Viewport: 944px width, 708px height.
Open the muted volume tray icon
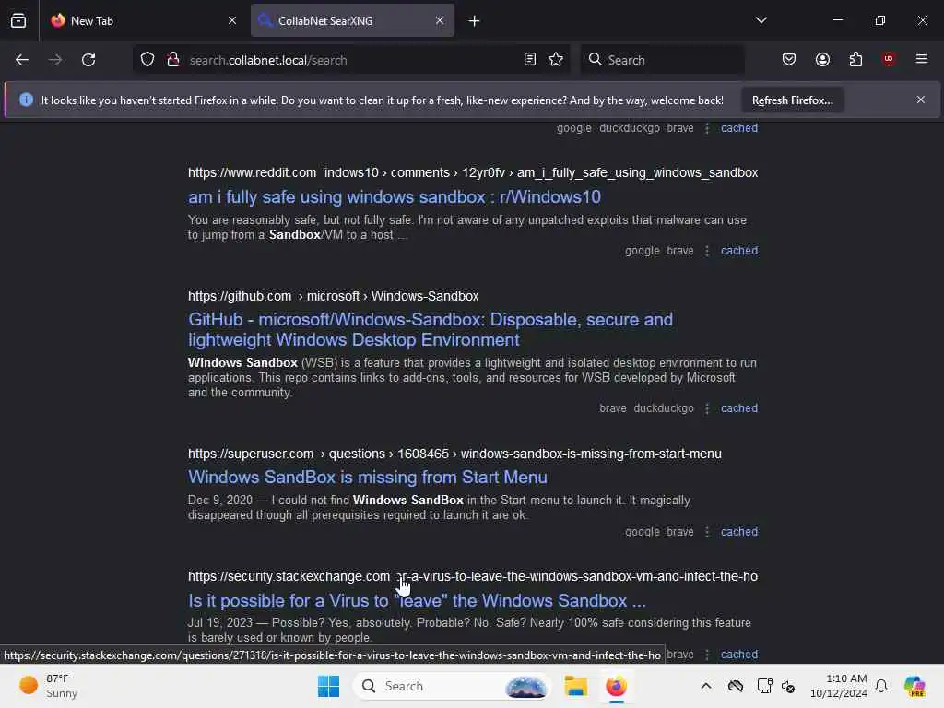tap(788, 686)
